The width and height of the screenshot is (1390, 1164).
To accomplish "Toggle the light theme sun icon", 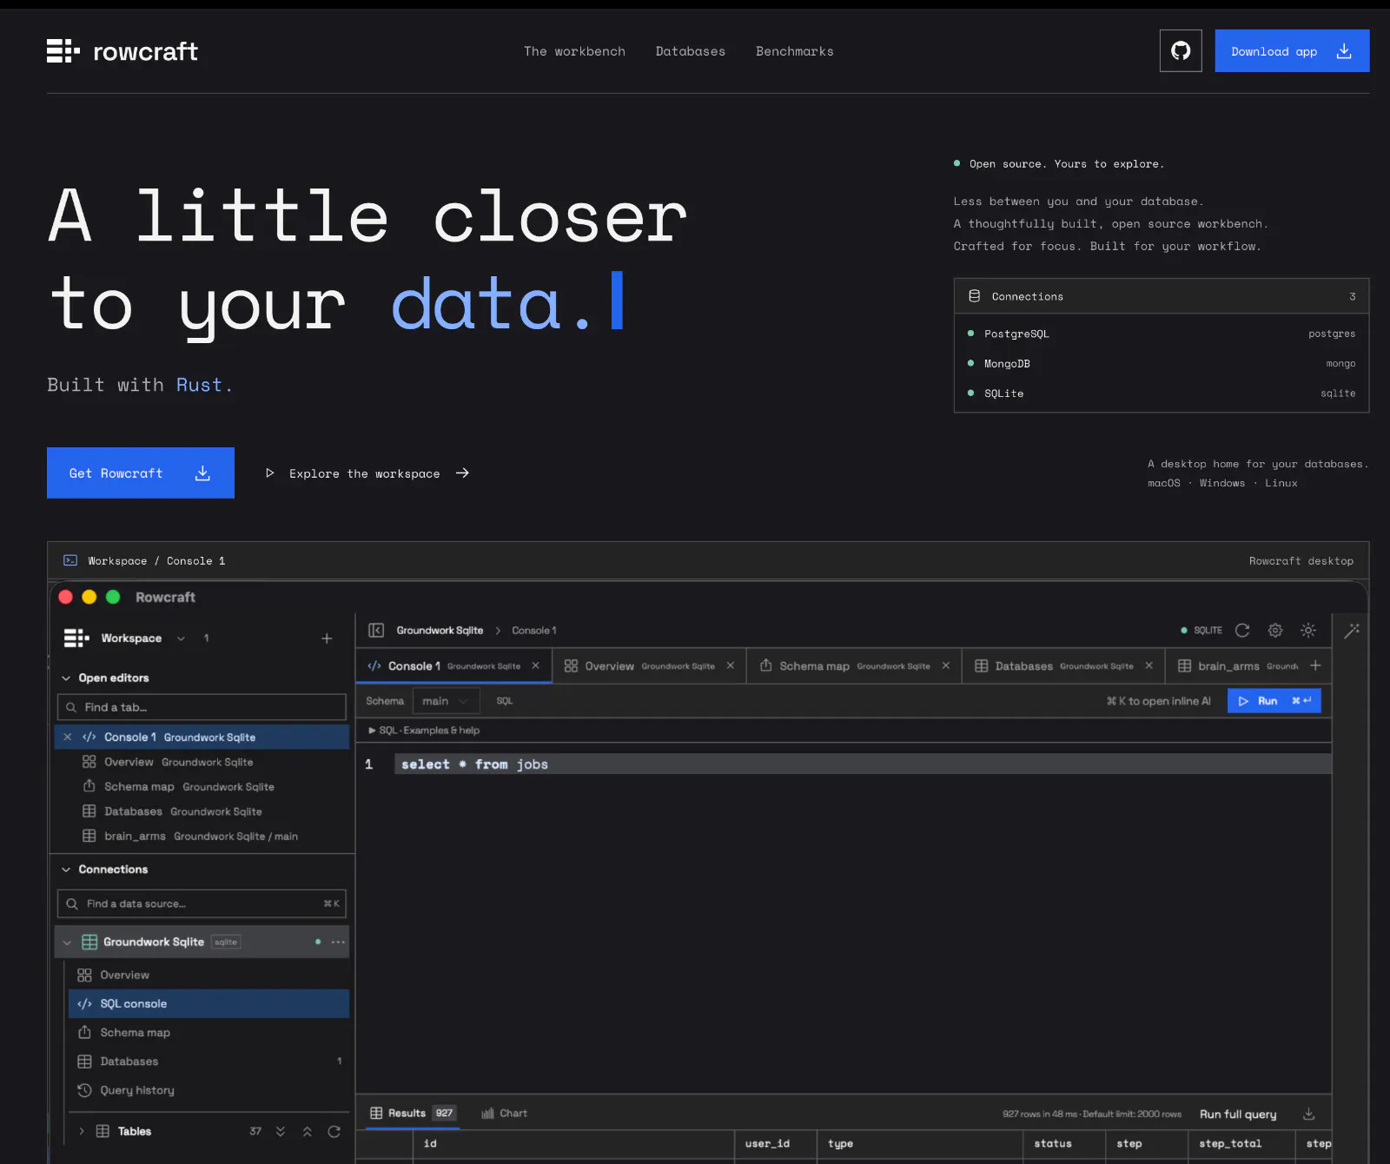I will (1308, 630).
